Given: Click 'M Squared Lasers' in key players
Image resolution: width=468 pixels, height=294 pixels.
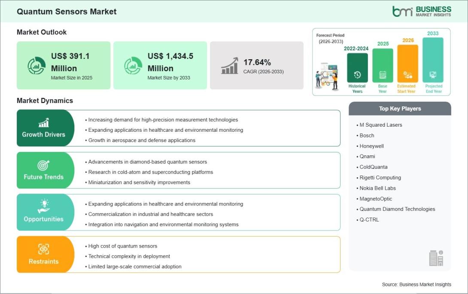Looking at the screenshot, I should [380, 125].
